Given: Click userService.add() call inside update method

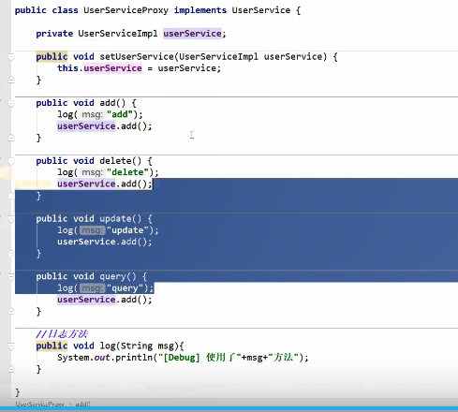Looking at the screenshot, I should click(x=104, y=242).
